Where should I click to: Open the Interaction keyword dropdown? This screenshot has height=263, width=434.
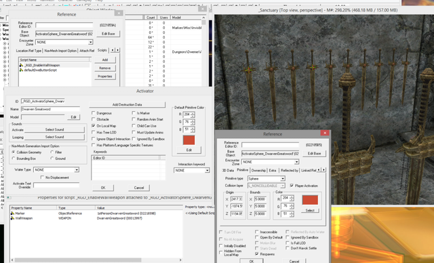tap(207, 171)
